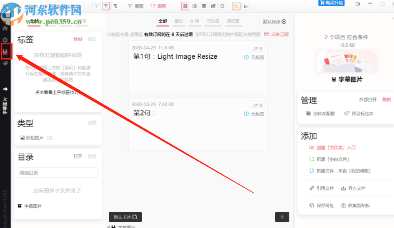Click 重置 in the 标签 panel
The width and height of the screenshot is (394, 228).
[92, 39]
